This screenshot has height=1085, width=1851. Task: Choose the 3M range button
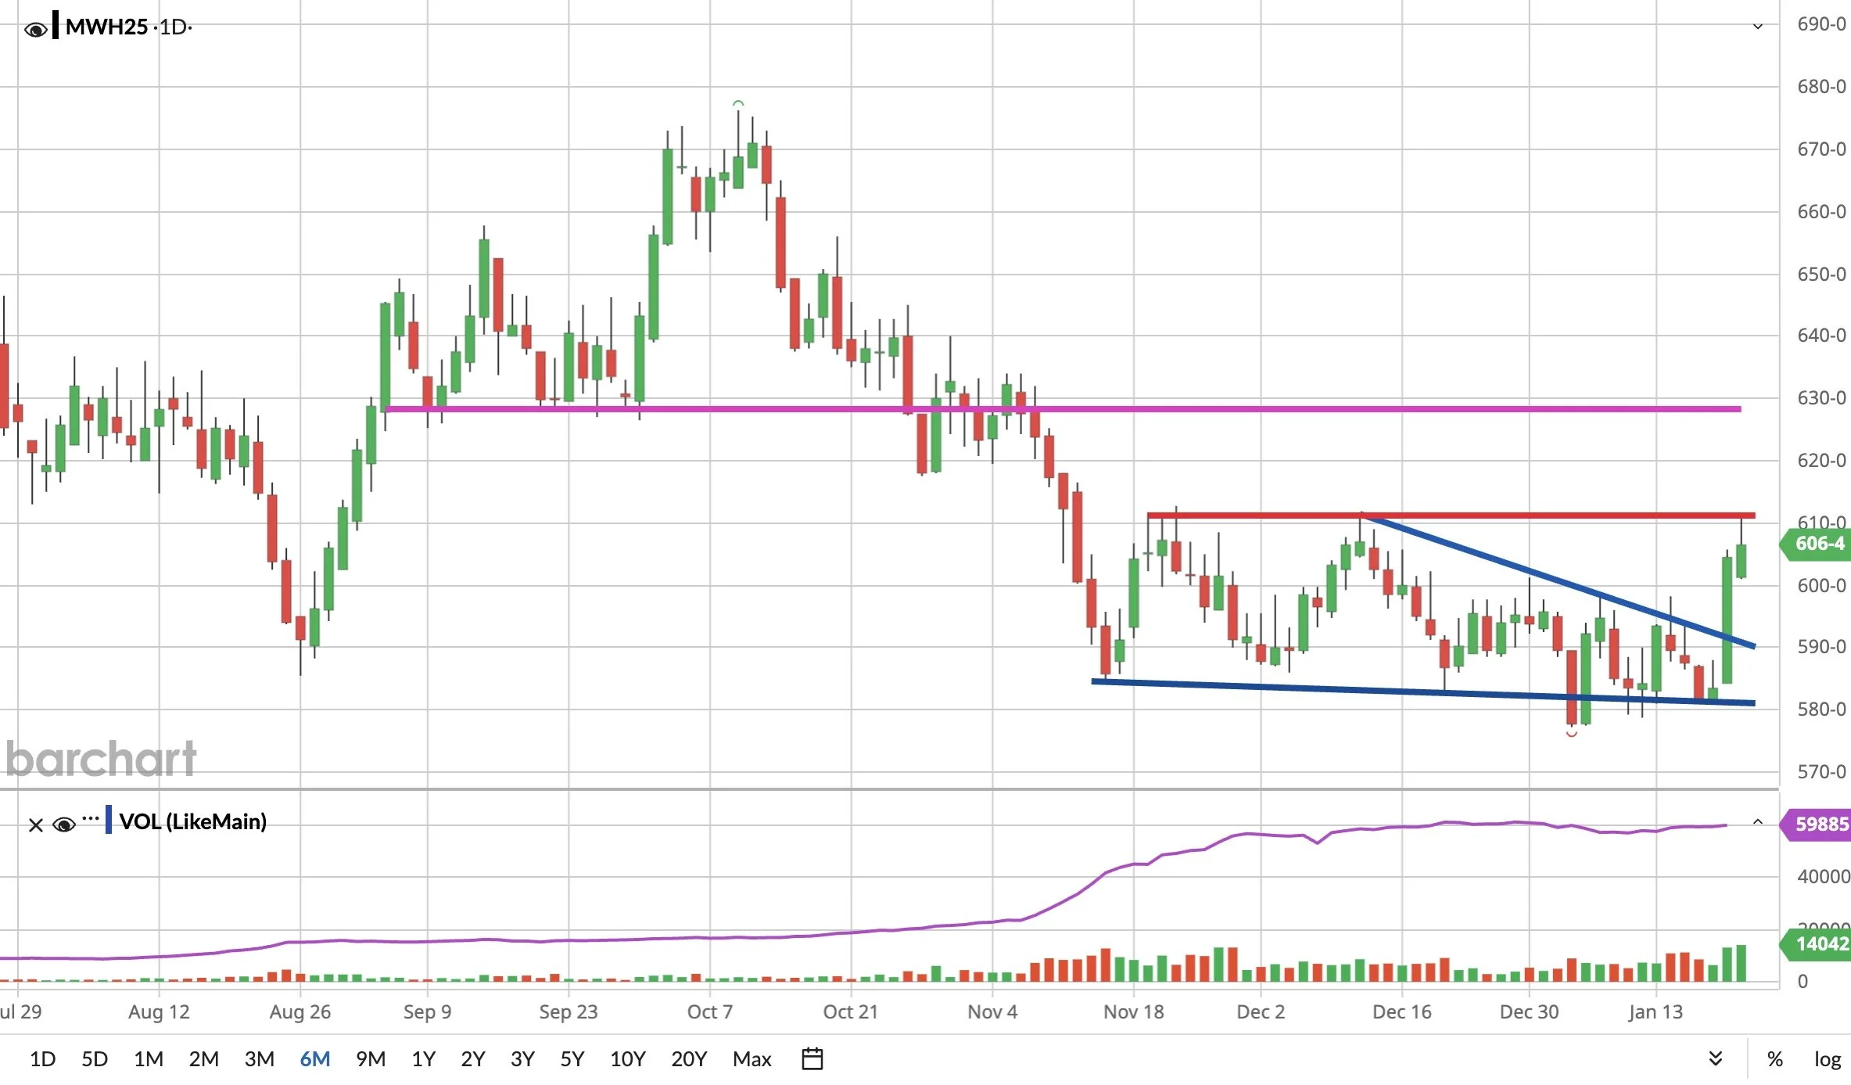pyautogui.click(x=259, y=1058)
